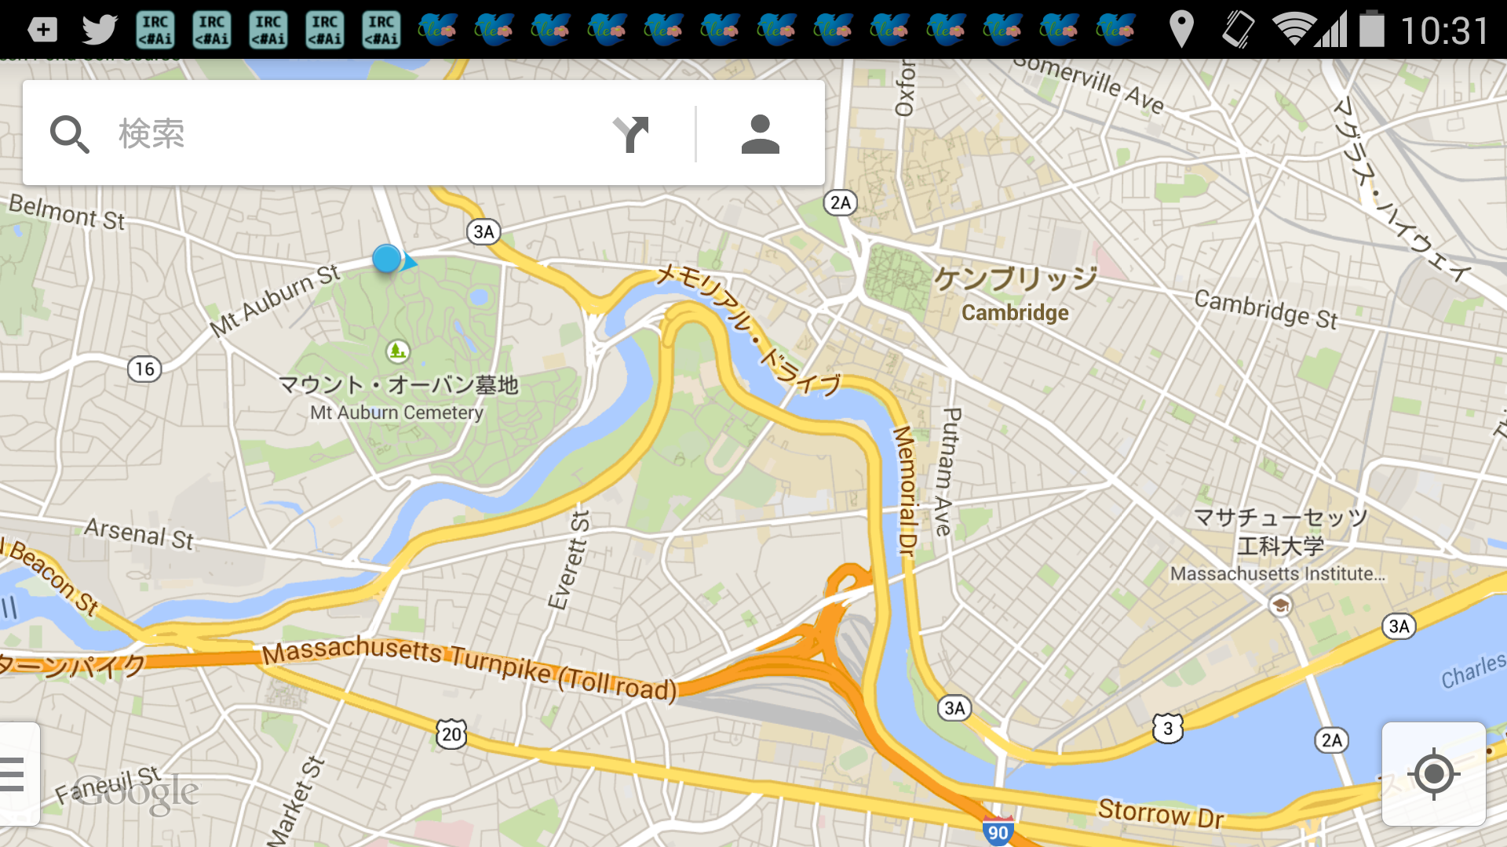Tap the blue current location dot
The image size is (1507, 847).
pos(387,258)
